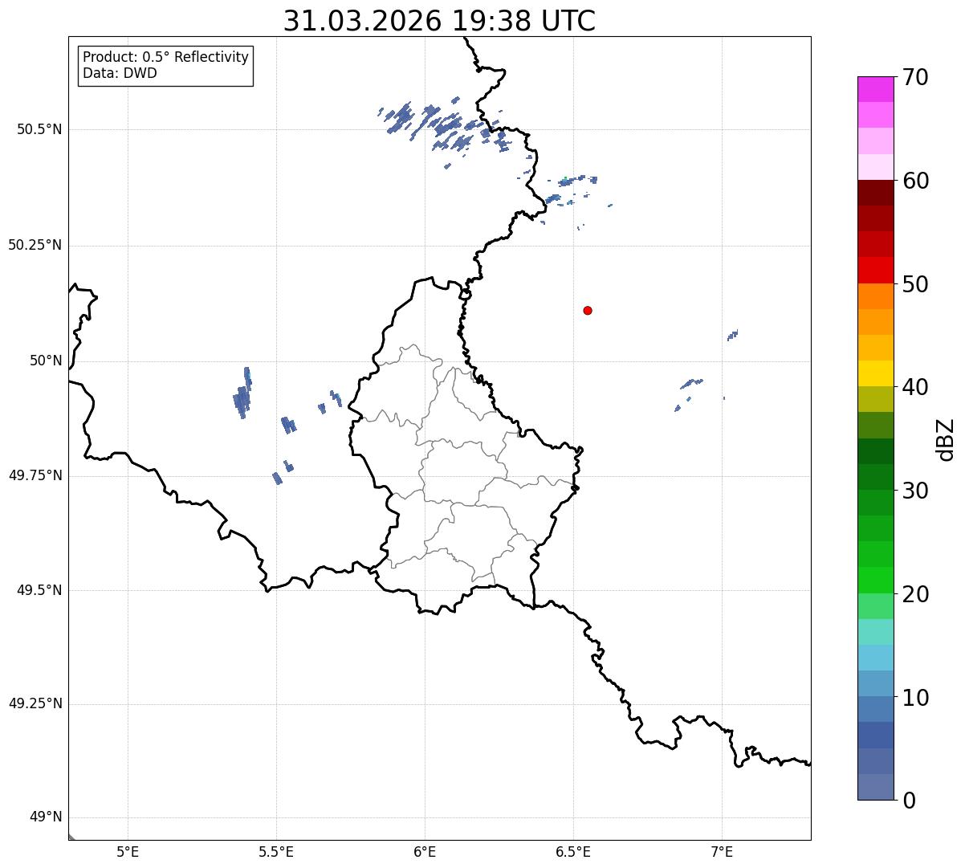This screenshot has width=965, height=868.
Task: Click the 50.5°N latitude label
Action: pos(39,129)
